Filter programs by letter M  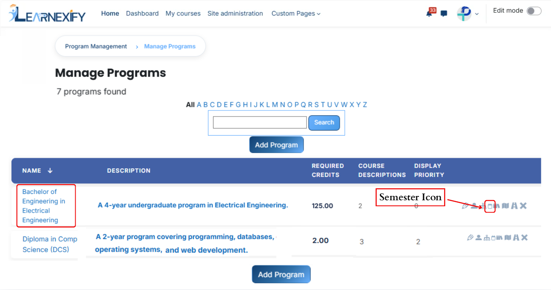pyautogui.click(x=275, y=105)
